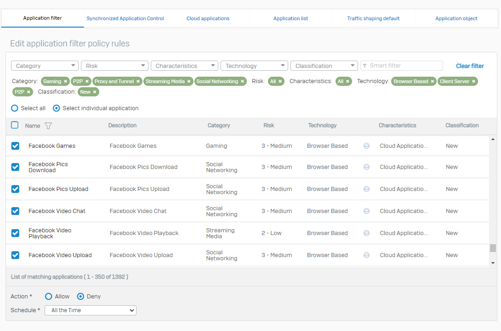
Task: Open the Risk filter dropdown
Action: [x=115, y=66]
